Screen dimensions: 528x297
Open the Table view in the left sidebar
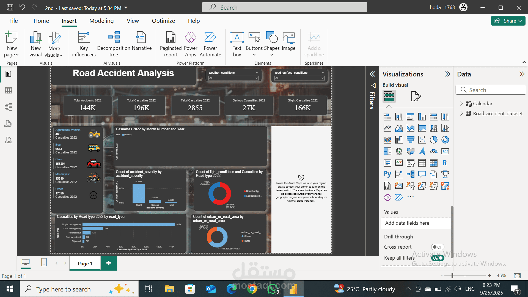pyautogui.click(x=9, y=90)
